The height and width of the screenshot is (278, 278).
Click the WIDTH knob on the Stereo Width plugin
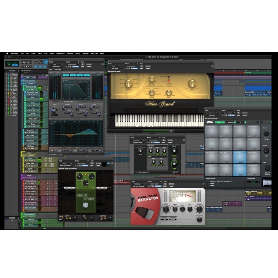click(175, 164)
